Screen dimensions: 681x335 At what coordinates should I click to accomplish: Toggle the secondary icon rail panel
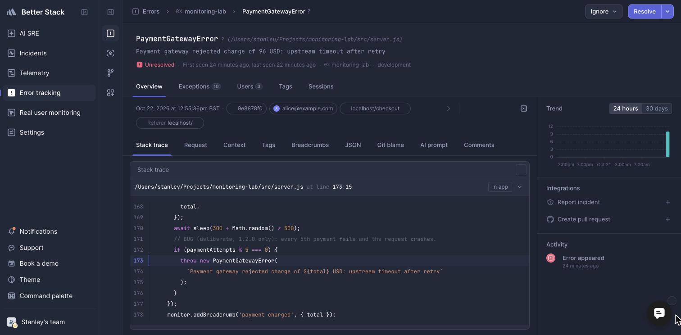point(110,12)
